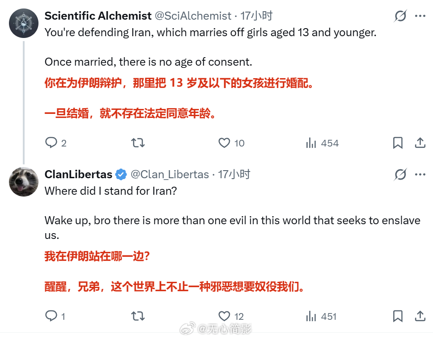The image size is (433, 339).
Task: Open the first tweet's 17小时 timestamp
Action: click(256, 16)
